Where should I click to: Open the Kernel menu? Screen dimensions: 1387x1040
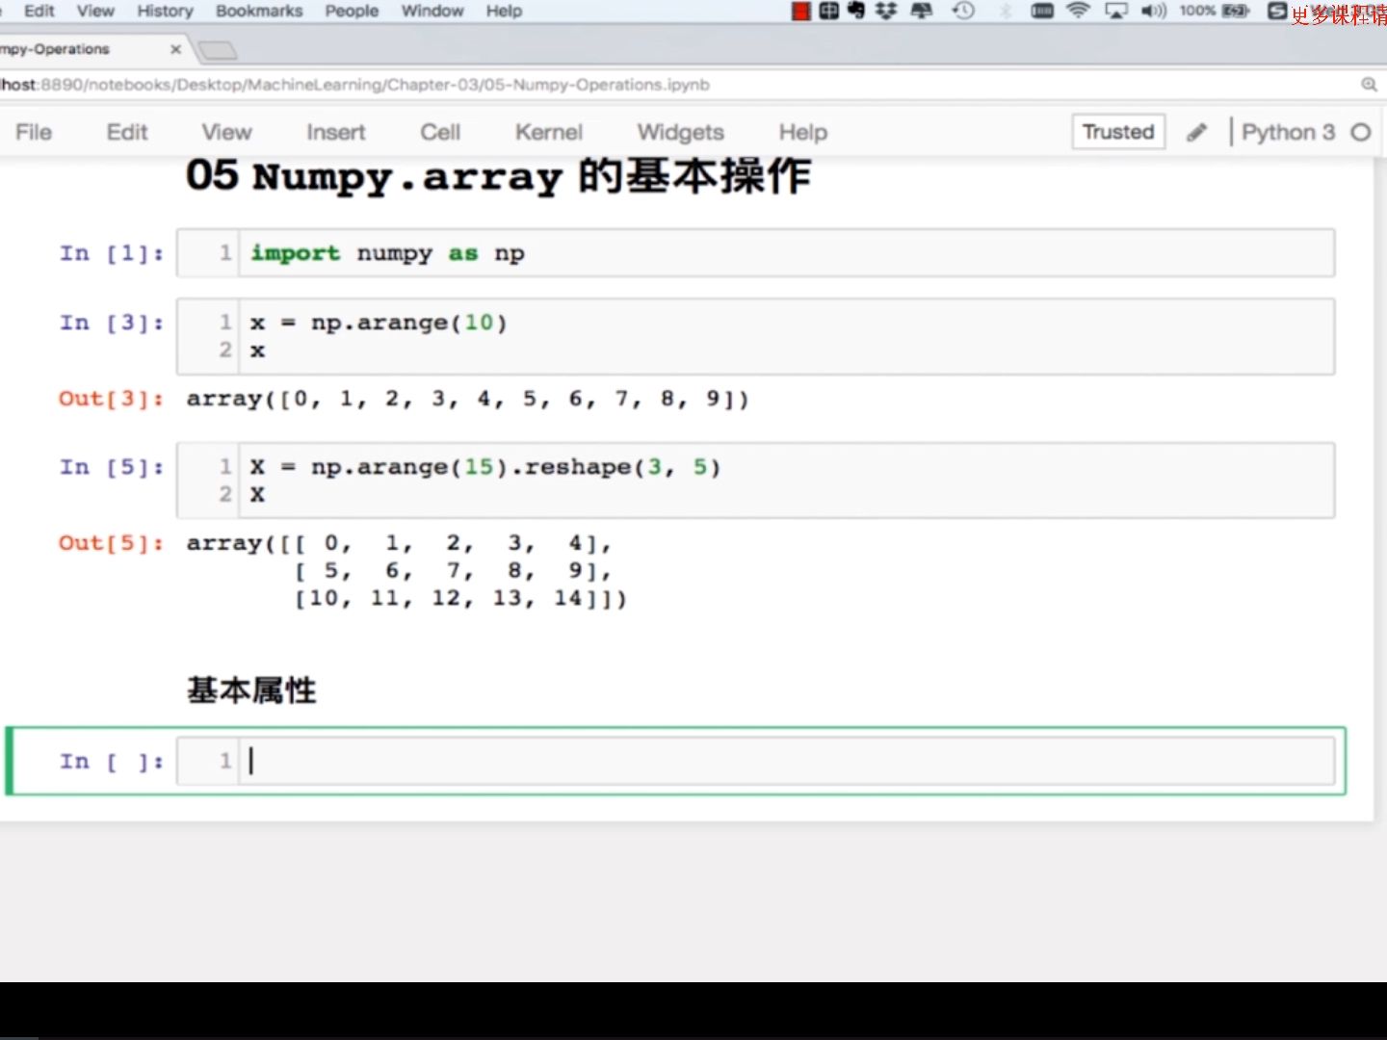[x=548, y=132]
